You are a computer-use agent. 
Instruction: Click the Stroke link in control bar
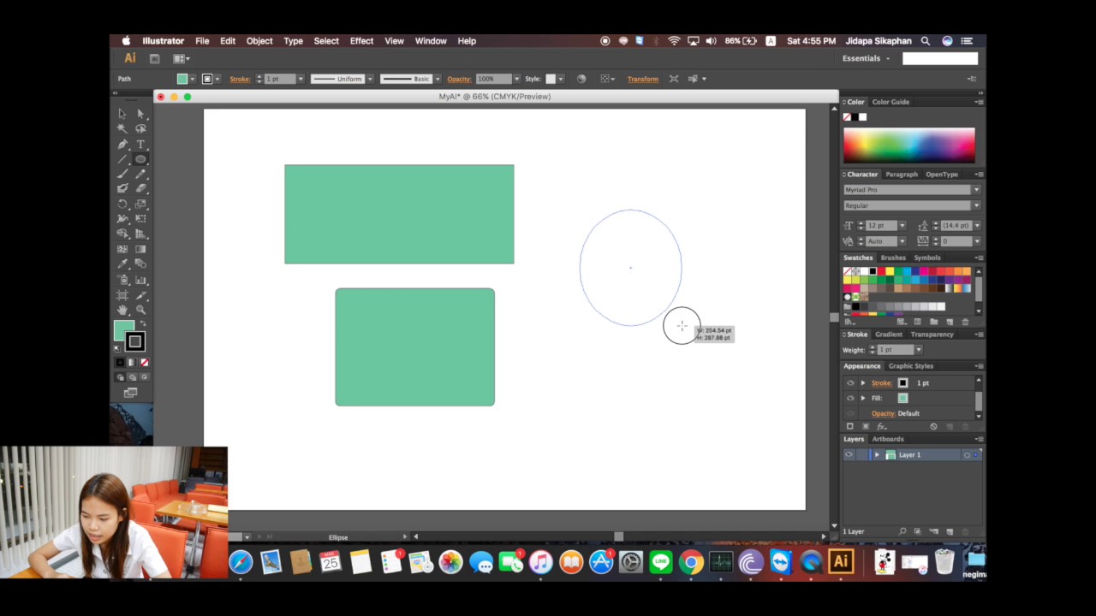click(x=240, y=79)
